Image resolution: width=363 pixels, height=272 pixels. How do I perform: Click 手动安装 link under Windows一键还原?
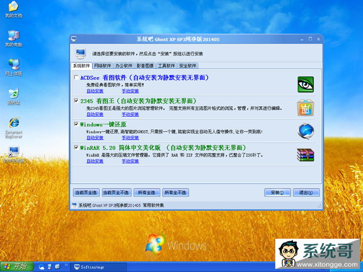pyautogui.click(x=130, y=138)
